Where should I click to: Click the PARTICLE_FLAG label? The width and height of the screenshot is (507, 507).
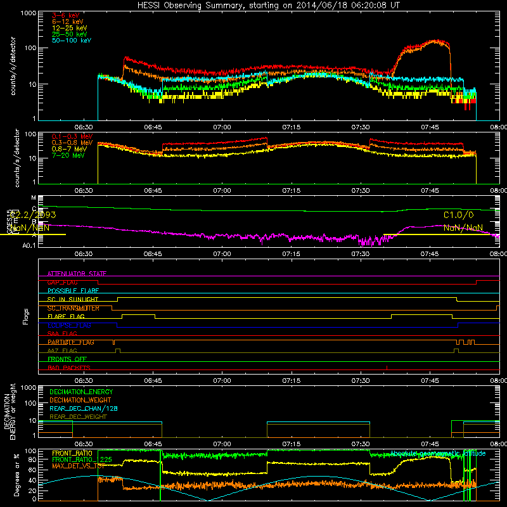71,342
